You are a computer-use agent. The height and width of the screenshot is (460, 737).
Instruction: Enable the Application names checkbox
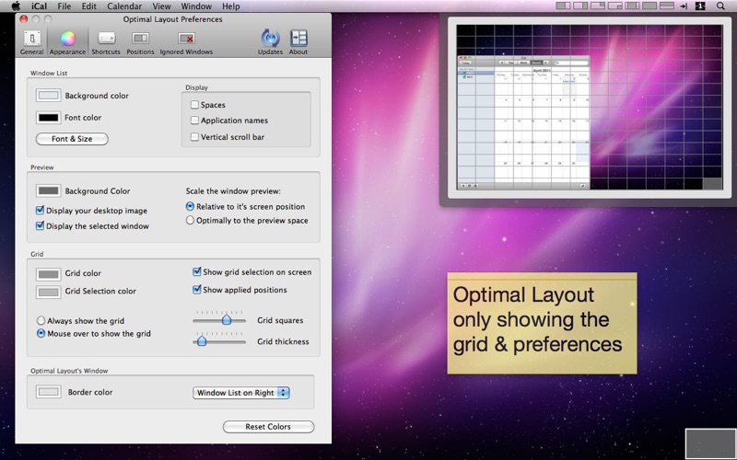click(x=194, y=121)
